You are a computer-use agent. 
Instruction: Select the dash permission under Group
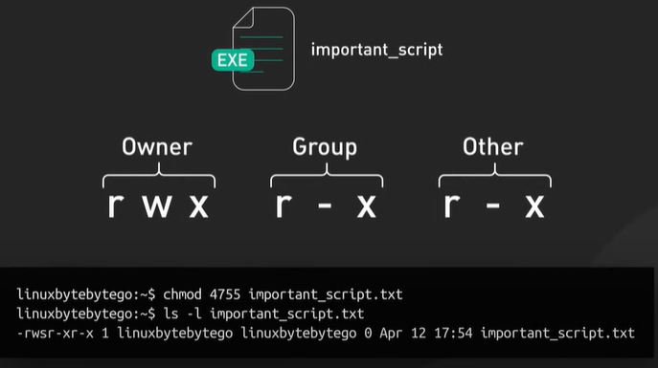(x=325, y=206)
